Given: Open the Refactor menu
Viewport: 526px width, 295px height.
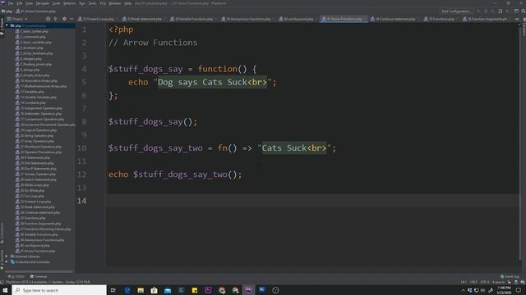Looking at the screenshot, I should pos(69,3).
